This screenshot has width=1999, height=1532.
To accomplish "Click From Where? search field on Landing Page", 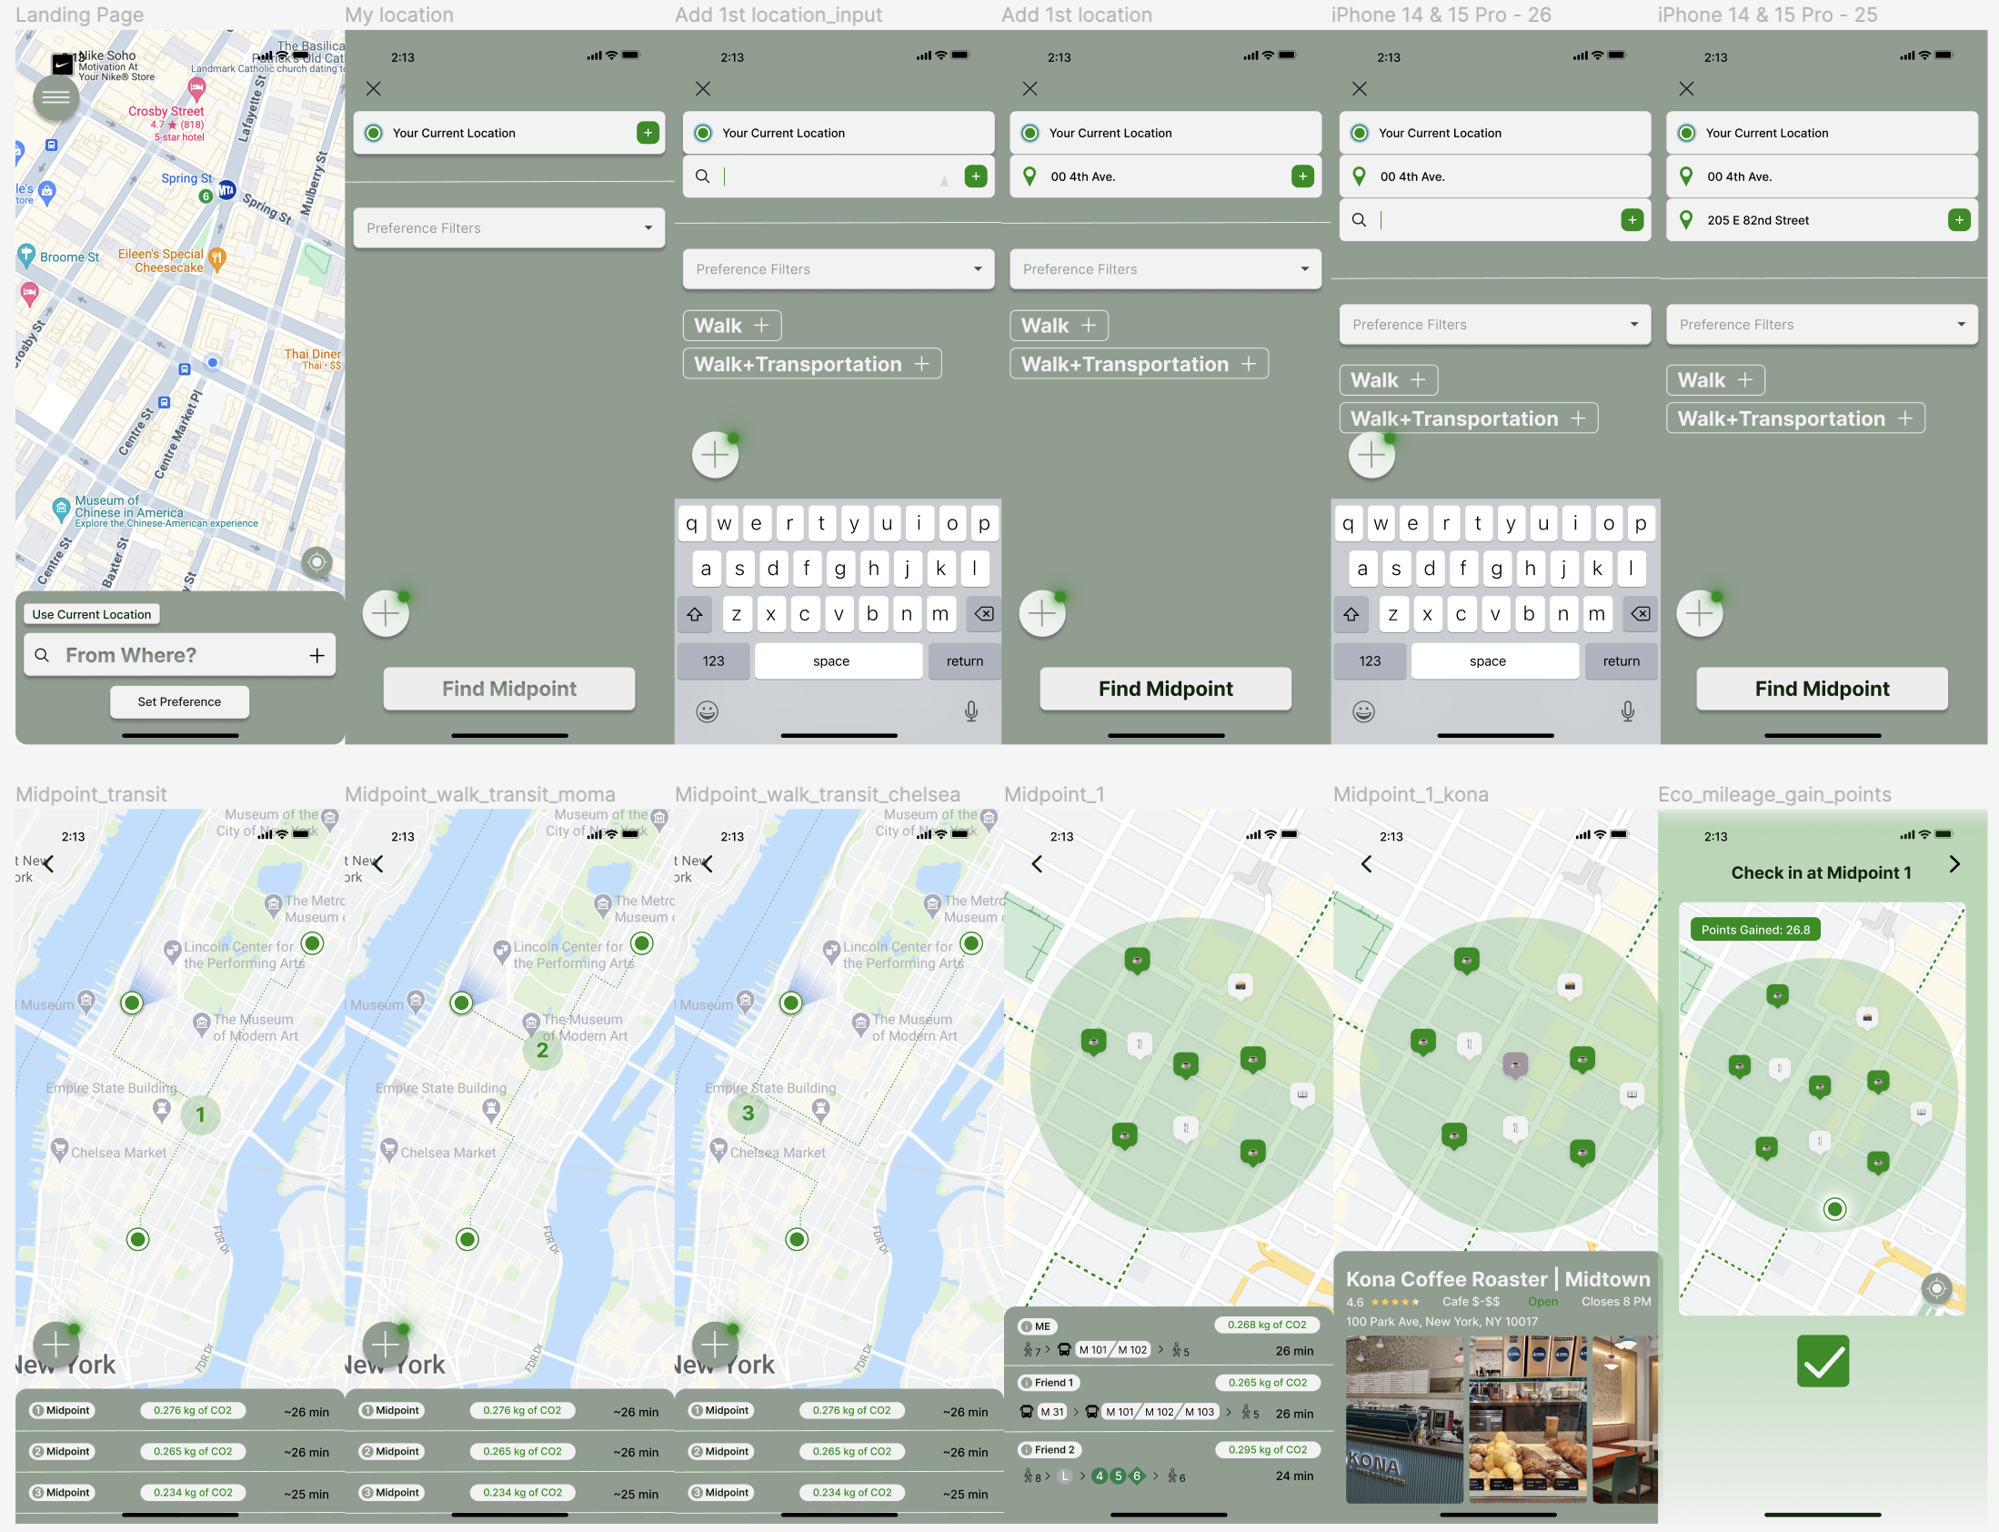I will click(x=179, y=655).
